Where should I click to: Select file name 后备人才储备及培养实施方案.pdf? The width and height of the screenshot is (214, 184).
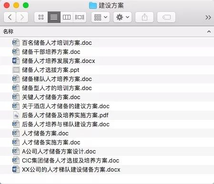tap(65, 115)
